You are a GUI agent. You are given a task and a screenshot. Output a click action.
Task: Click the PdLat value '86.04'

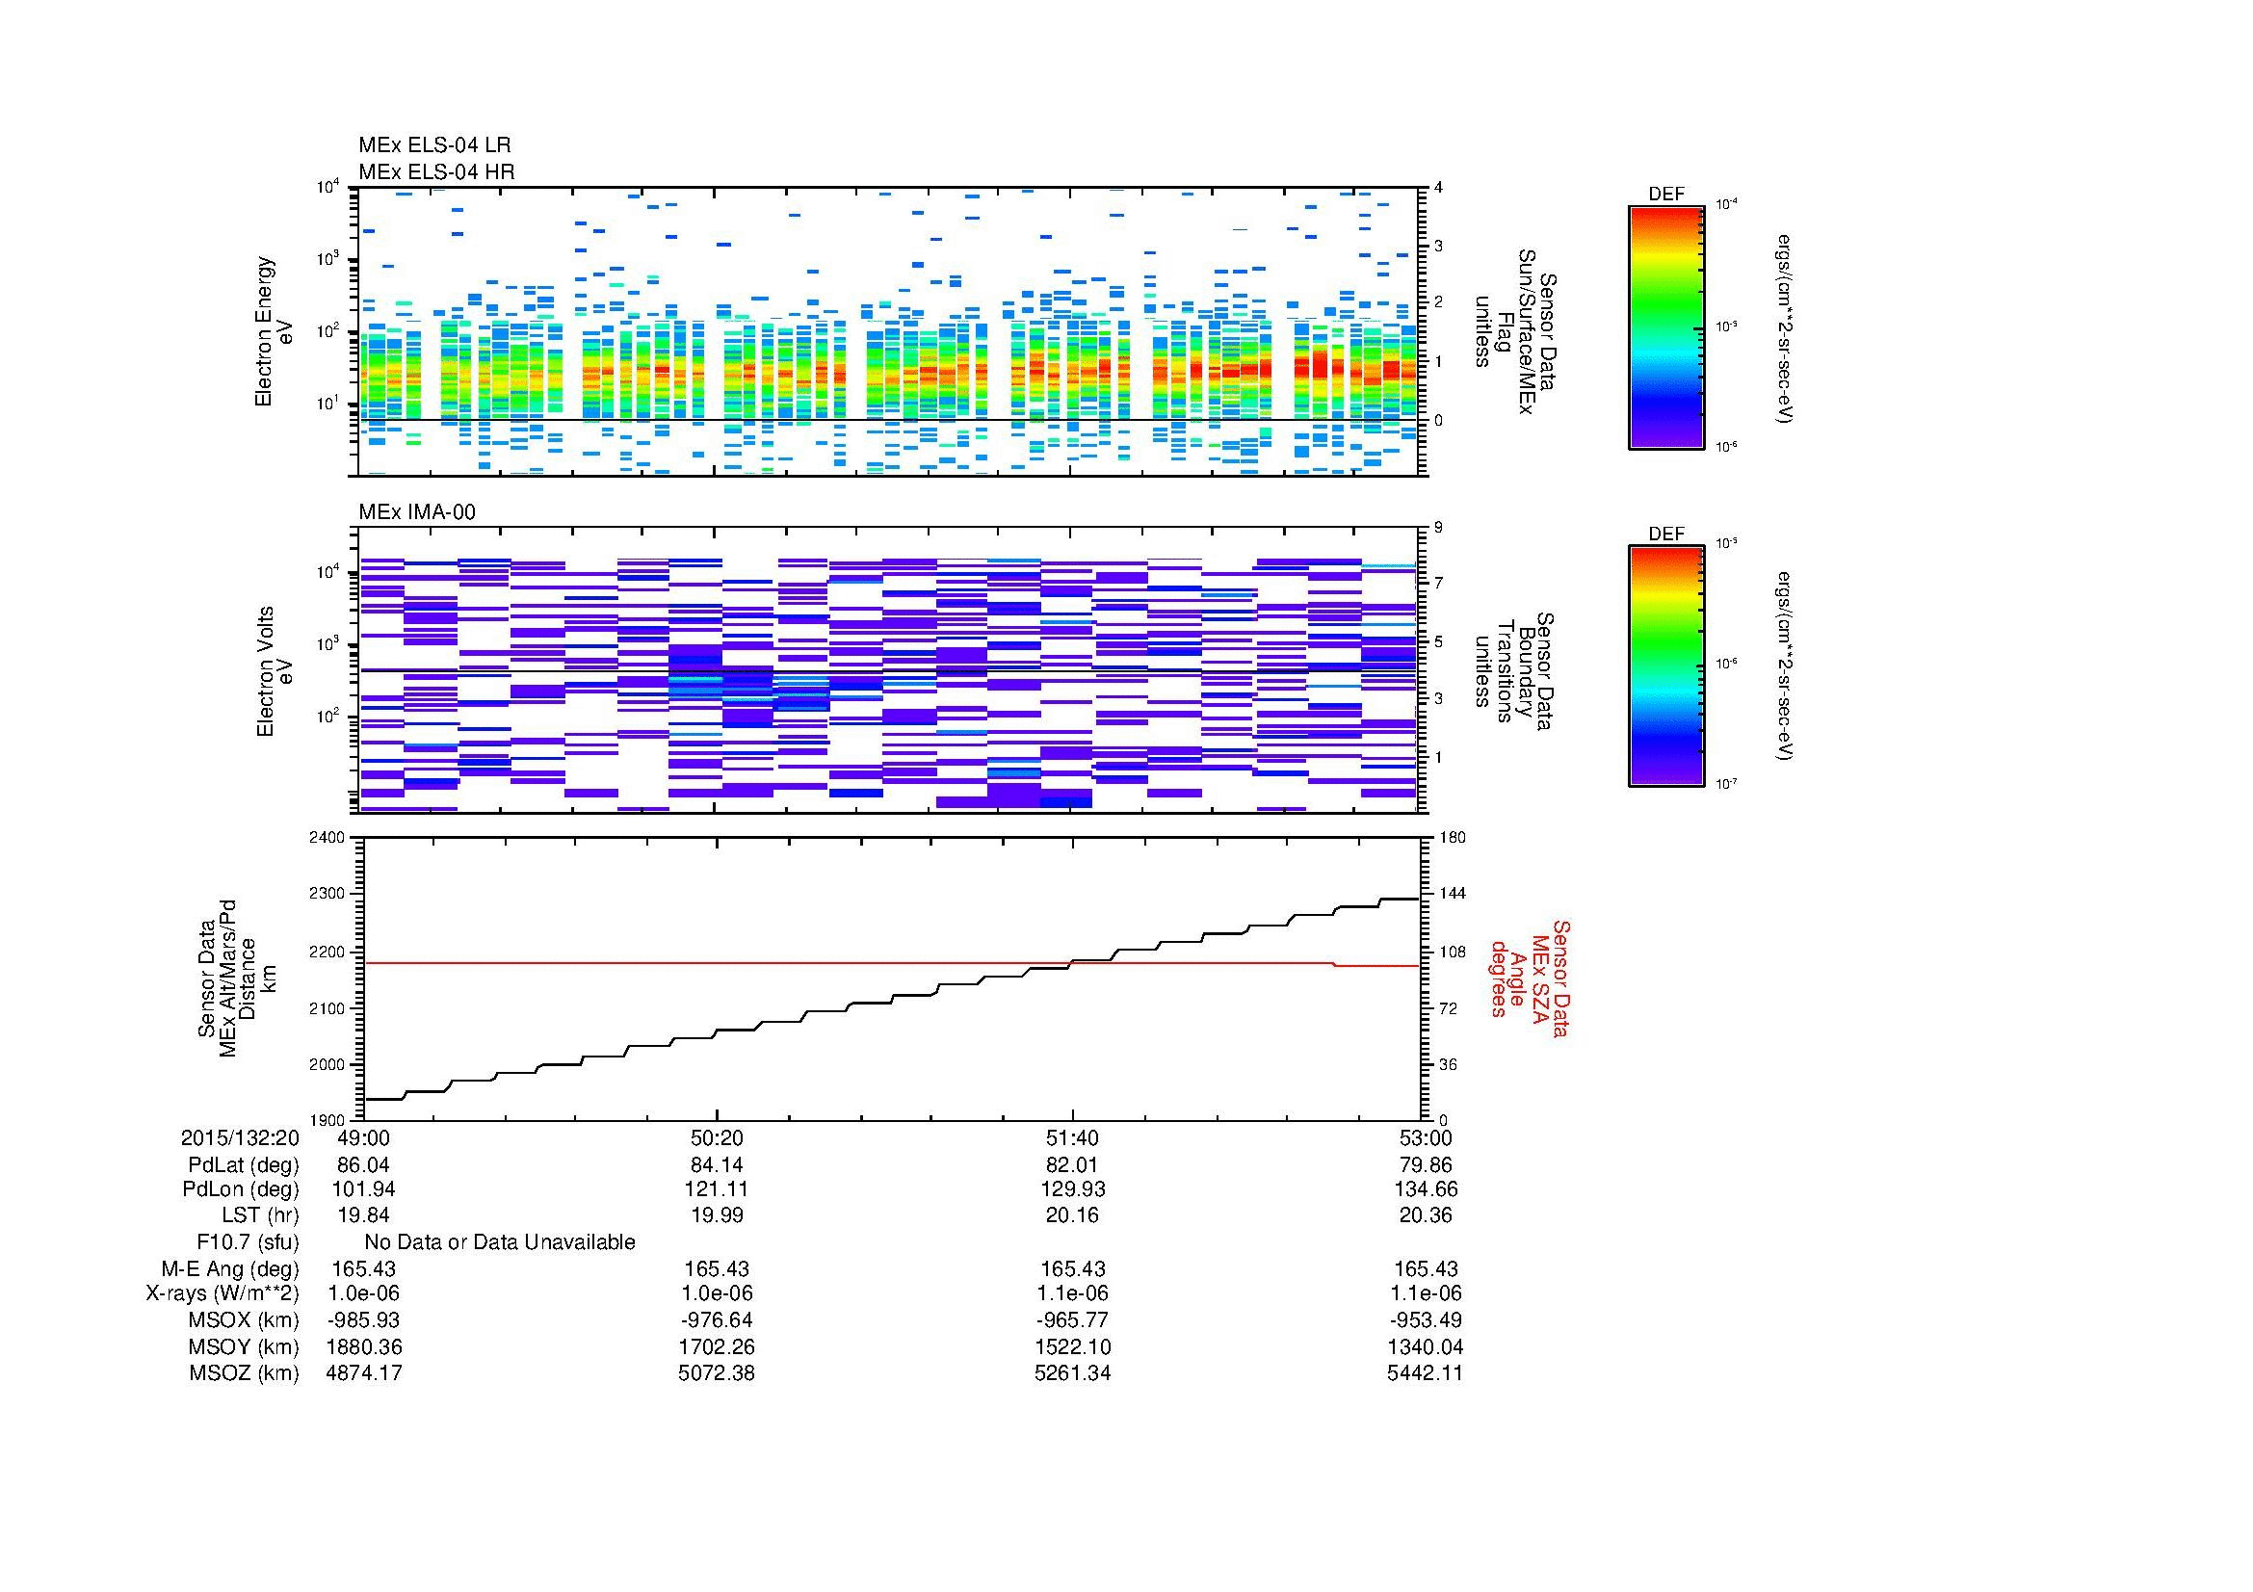click(363, 1165)
